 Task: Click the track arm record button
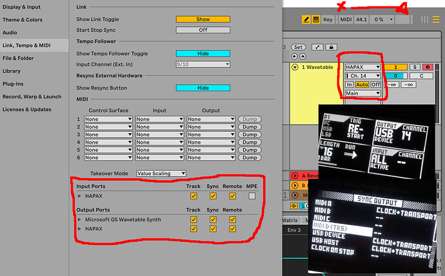pos(425,67)
